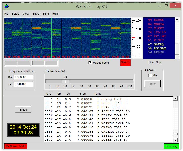Screen dimensions: 183x151
Task: Click the Tx fraction slider handle
Action: [65, 81]
